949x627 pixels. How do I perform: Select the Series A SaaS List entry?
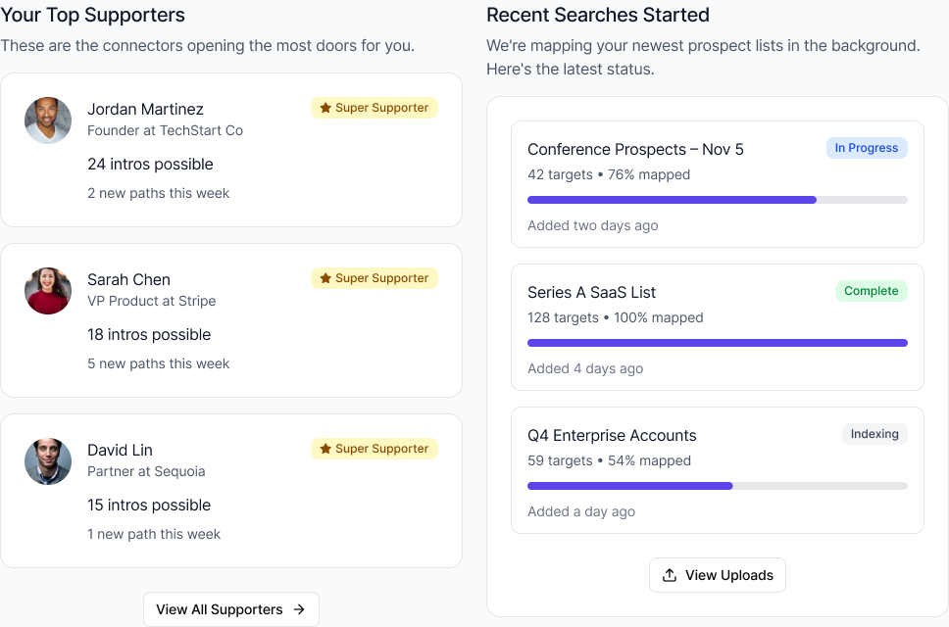point(717,326)
